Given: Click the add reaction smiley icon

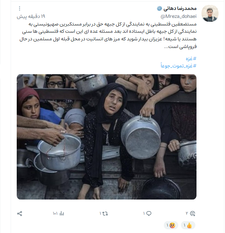Looking at the screenshot, I should point(193,213).
